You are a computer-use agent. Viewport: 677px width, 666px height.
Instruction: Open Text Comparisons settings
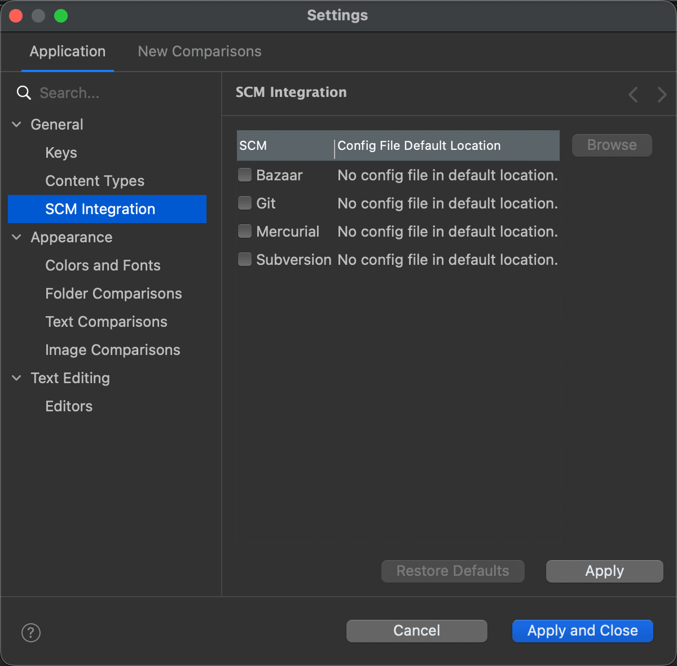click(106, 322)
